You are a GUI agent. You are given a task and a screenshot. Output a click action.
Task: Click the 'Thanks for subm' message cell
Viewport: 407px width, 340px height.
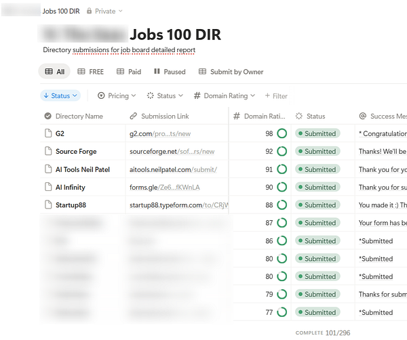pos(381,294)
